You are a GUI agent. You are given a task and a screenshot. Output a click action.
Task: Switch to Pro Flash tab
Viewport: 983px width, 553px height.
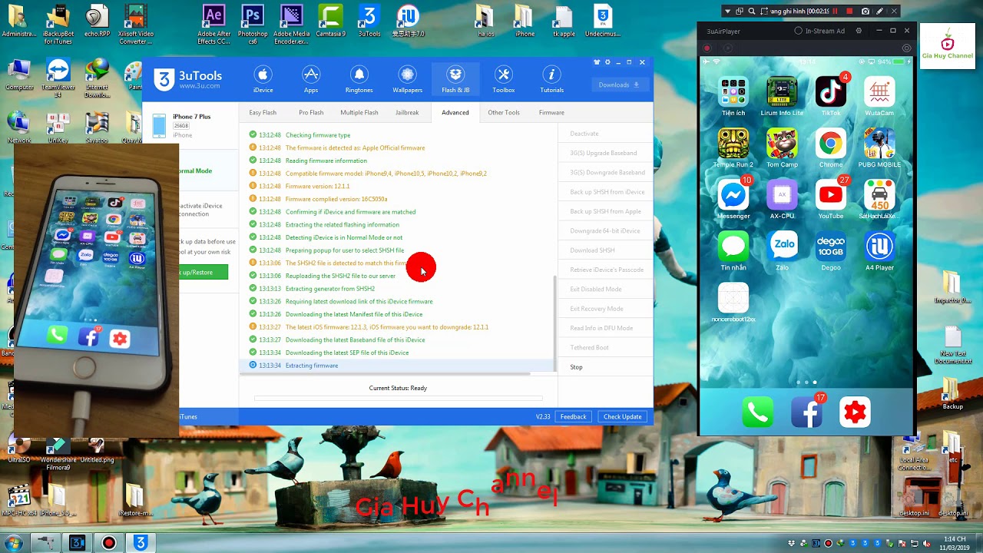(311, 112)
